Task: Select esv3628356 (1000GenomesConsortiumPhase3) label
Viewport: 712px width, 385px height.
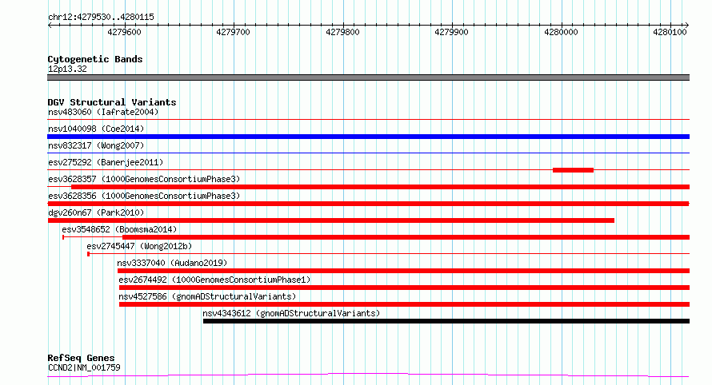Action: [144, 196]
